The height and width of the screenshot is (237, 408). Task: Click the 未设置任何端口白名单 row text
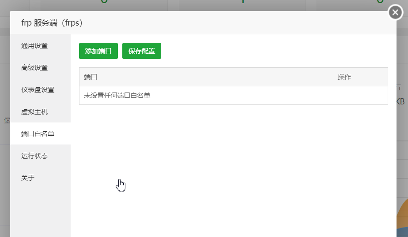pyautogui.click(x=117, y=96)
